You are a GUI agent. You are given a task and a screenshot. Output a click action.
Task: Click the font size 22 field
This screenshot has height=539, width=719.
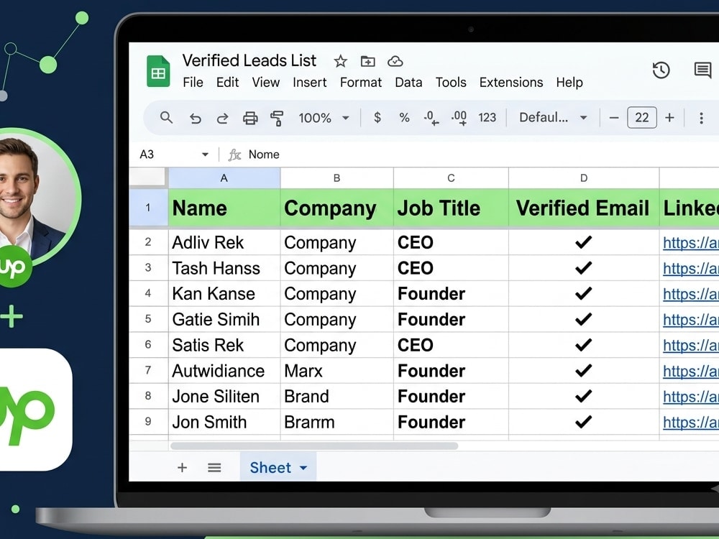tap(641, 118)
